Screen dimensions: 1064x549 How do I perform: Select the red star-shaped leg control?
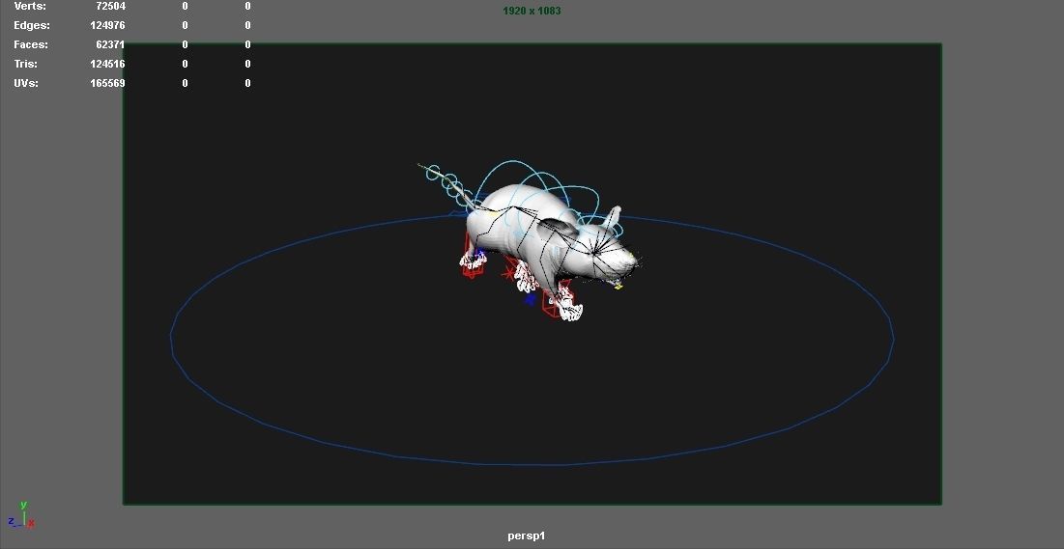click(x=507, y=273)
